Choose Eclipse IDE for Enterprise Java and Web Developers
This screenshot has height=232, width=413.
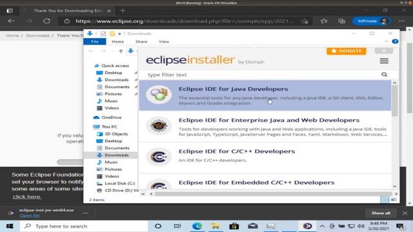[x=265, y=126]
